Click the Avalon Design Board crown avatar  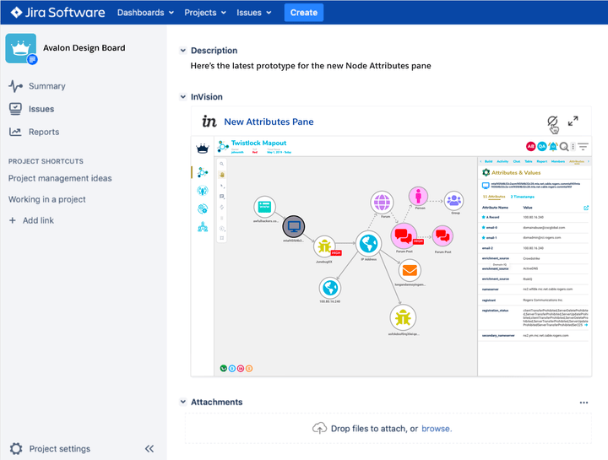(20, 48)
